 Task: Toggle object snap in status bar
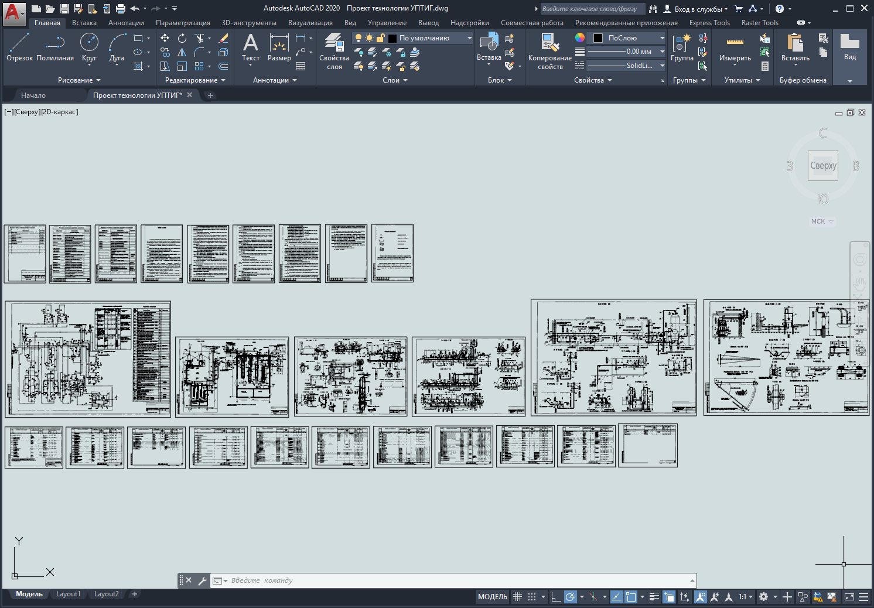(x=631, y=597)
